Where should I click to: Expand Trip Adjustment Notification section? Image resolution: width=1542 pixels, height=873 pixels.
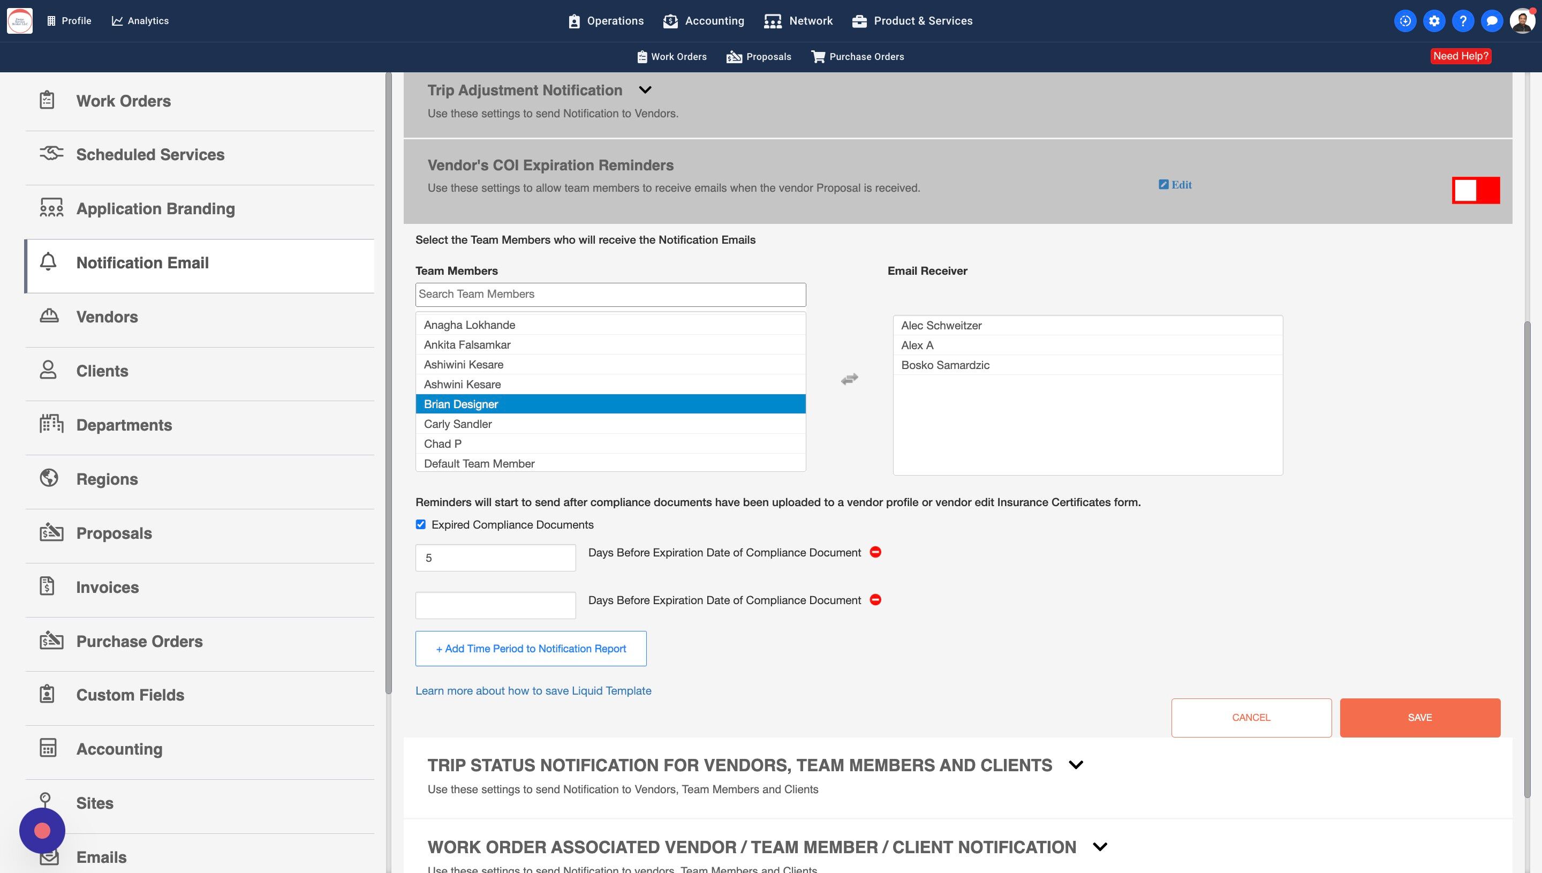pyautogui.click(x=645, y=90)
